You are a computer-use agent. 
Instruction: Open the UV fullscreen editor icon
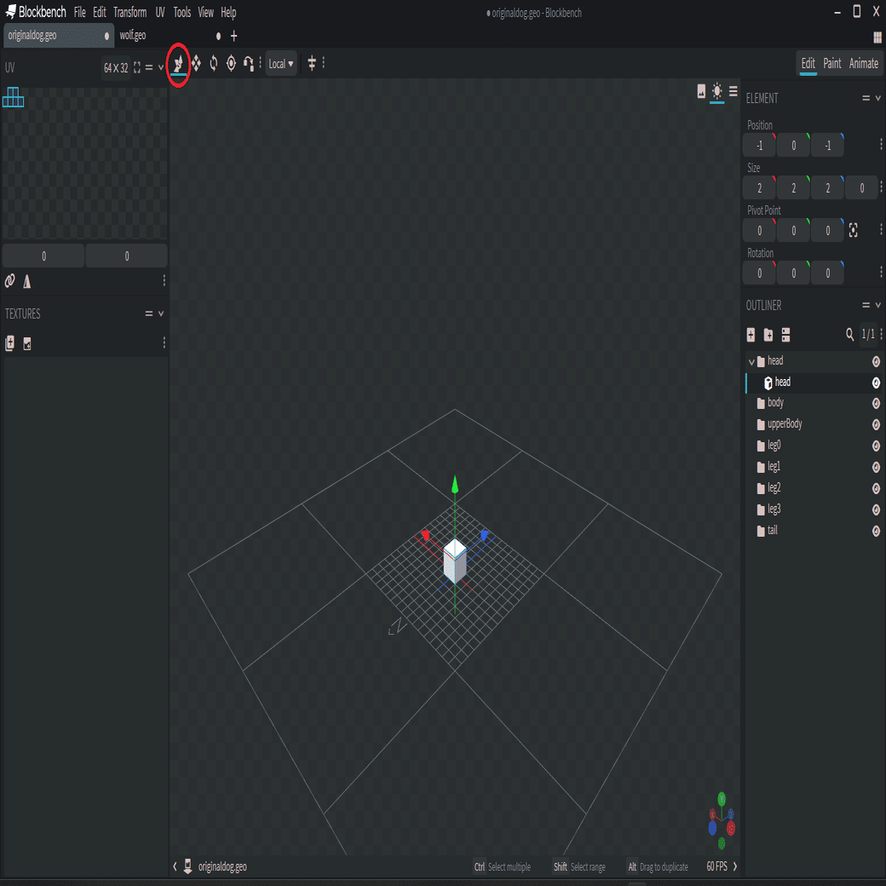coord(137,68)
